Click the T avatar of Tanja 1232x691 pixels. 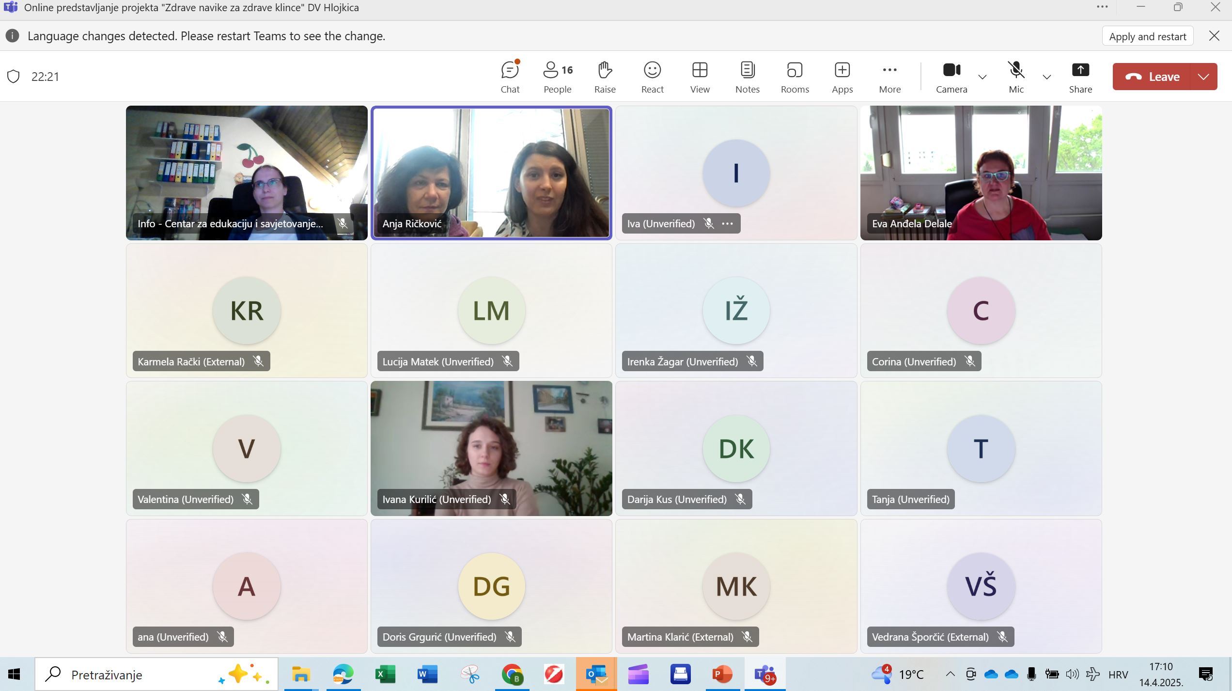pos(981,448)
